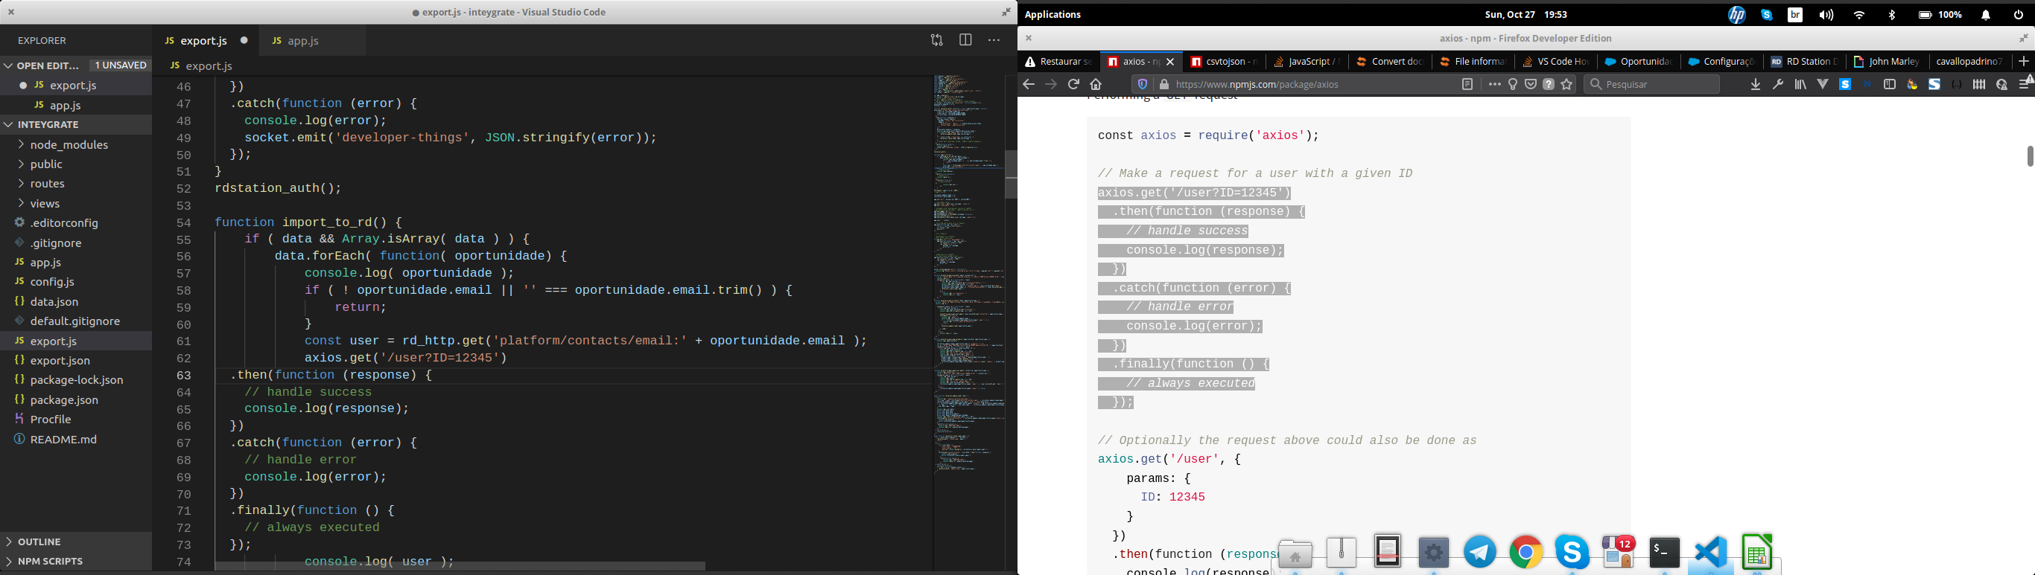Go to the Firefox home page
The width and height of the screenshot is (2035, 575).
pos(1096,84)
